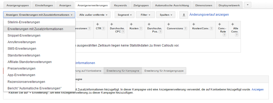The width and height of the screenshot is (273, 103).
Task: Sort by the Kosten column header
Action: (x=134, y=28)
